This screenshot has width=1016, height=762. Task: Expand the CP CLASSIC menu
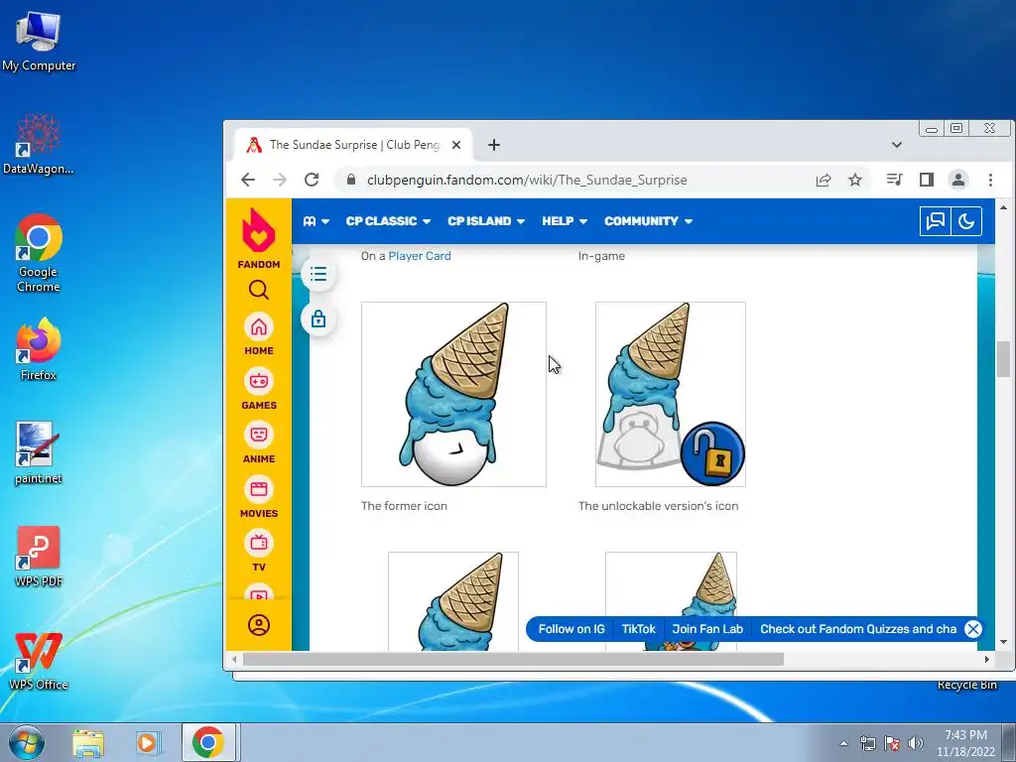(388, 221)
